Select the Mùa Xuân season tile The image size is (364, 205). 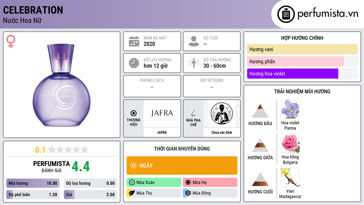coord(154,183)
